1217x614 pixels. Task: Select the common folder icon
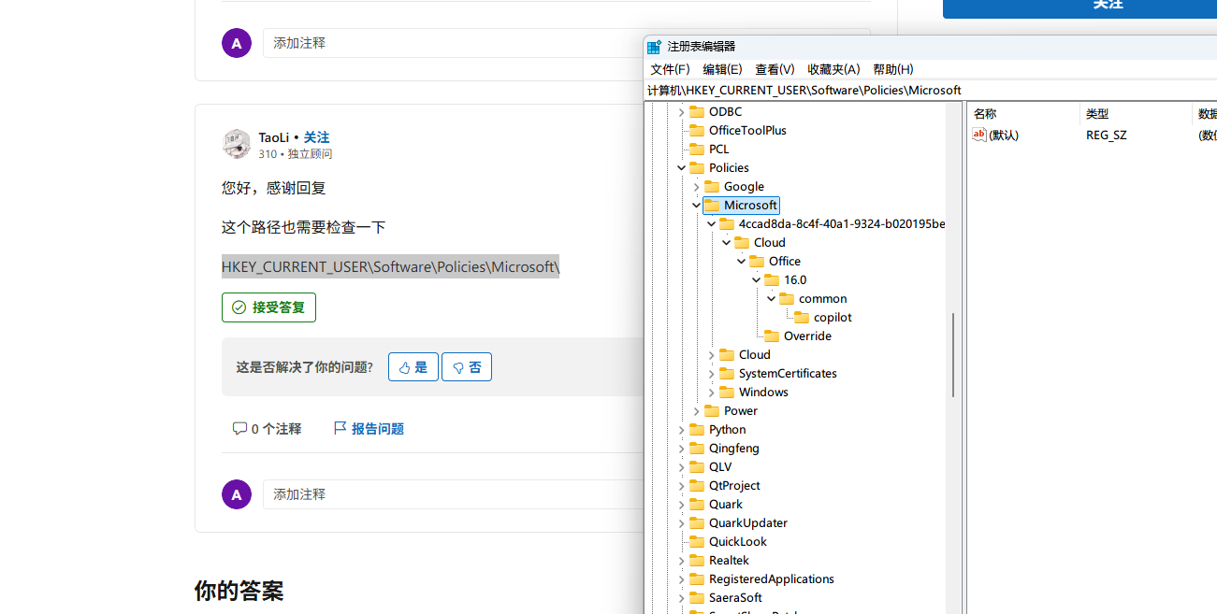point(787,299)
